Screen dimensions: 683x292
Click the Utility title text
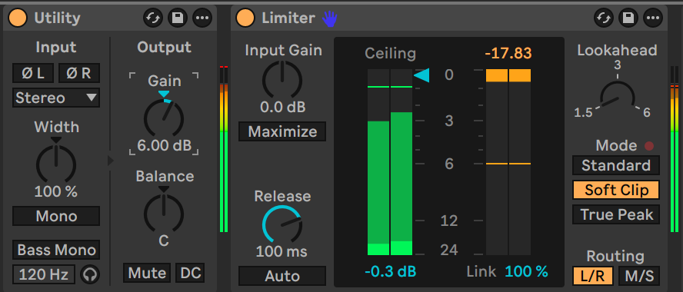pyautogui.click(x=57, y=18)
